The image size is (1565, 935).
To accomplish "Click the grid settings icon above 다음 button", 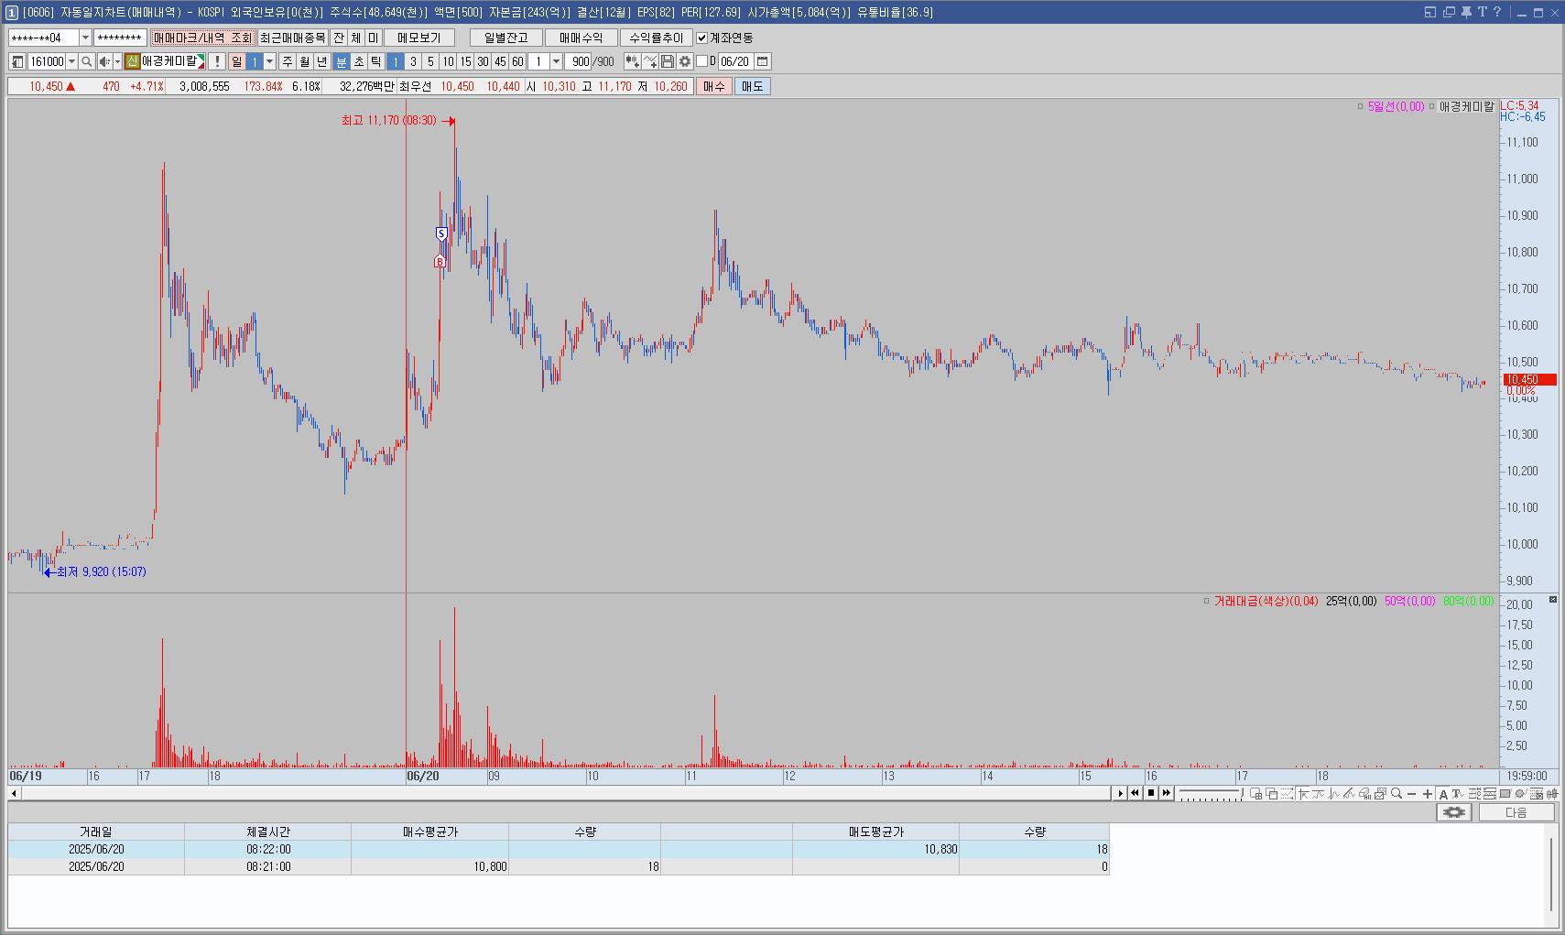I will pyautogui.click(x=1453, y=812).
